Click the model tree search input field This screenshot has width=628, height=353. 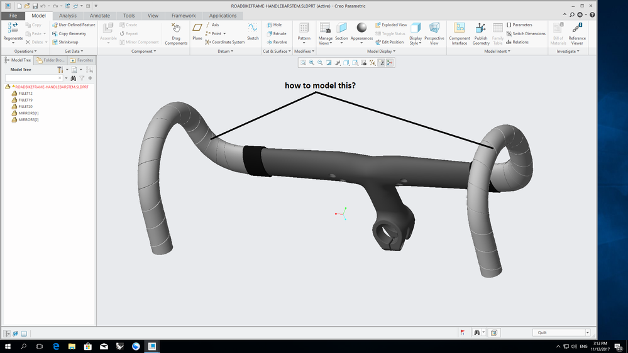[x=33, y=78]
